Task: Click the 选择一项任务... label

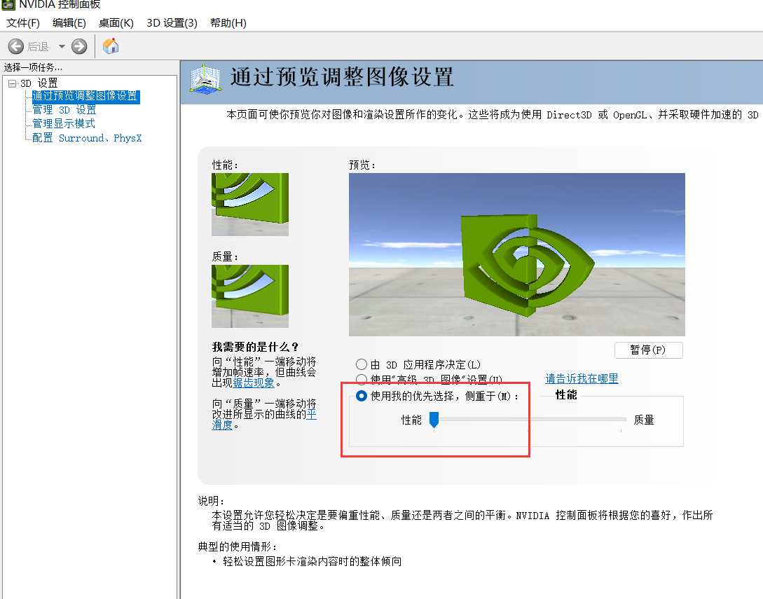Action: [33, 68]
